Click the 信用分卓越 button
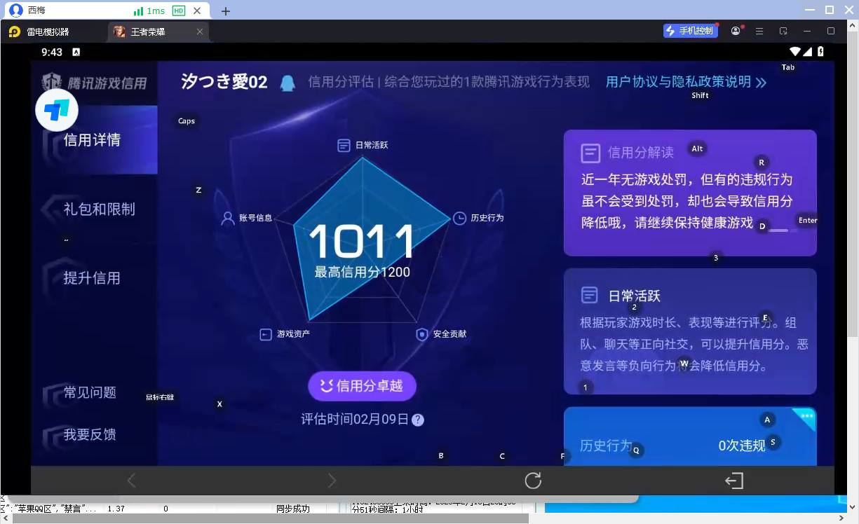This screenshot has width=859, height=524. click(x=362, y=386)
